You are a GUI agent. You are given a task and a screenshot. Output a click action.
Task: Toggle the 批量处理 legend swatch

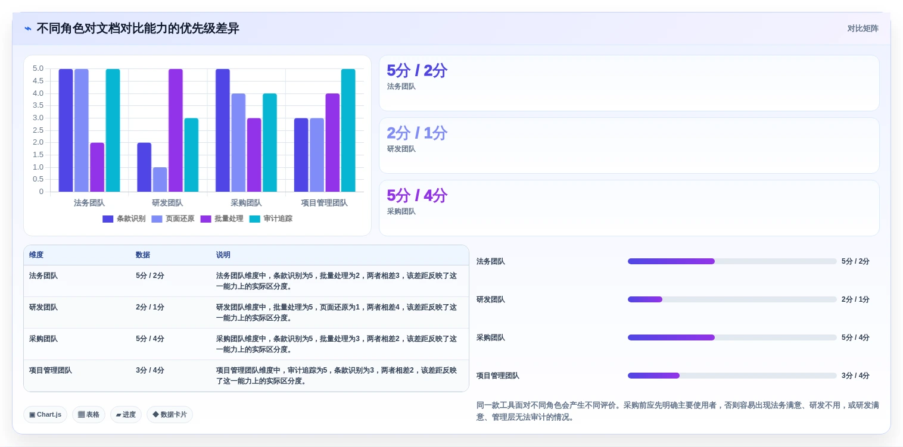click(205, 218)
